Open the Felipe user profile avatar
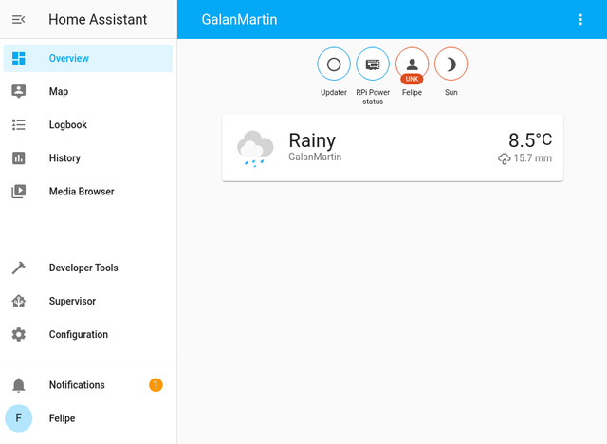Screen dimensions: 607x444 pos(18,418)
